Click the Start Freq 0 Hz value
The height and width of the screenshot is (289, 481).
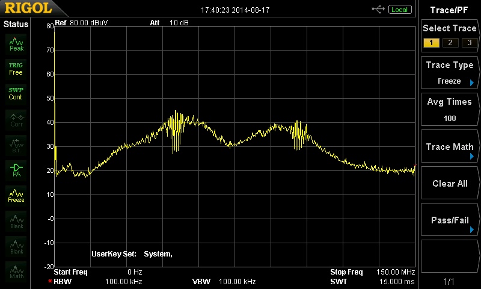click(135, 272)
